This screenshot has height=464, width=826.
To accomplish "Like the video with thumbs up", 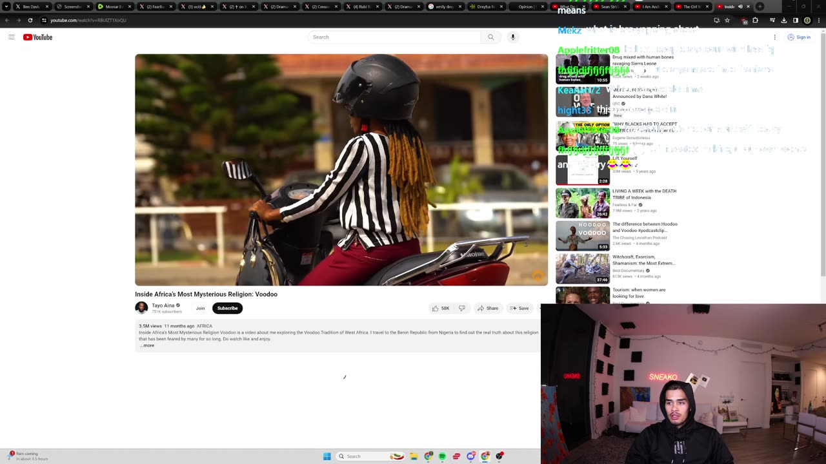I will (x=441, y=308).
